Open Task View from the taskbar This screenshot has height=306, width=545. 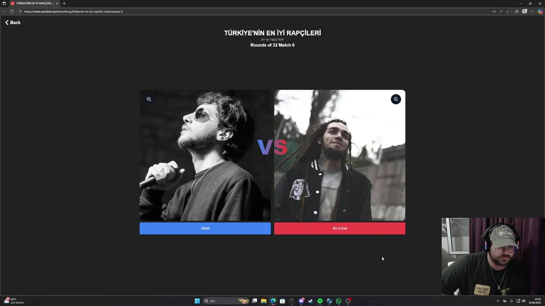[255, 301]
